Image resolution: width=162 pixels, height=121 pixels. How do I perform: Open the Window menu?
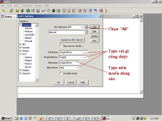(38, 6)
